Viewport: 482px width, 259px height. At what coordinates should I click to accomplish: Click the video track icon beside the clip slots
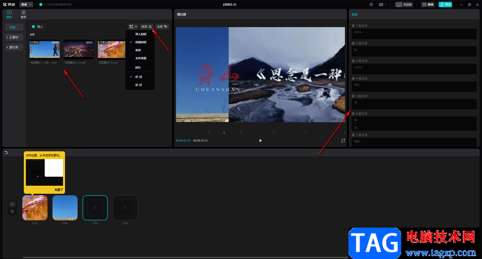point(12,204)
